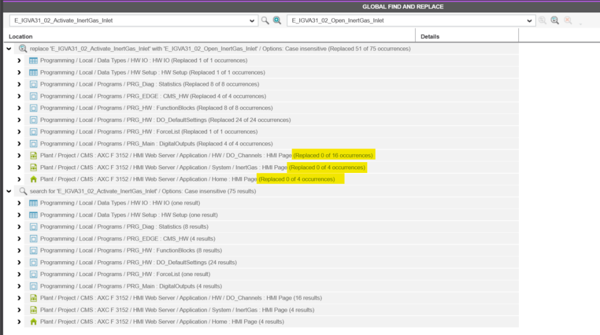Click the replace-results group magnifier icon
This screenshot has height=335, width=600.
[23, 49]
